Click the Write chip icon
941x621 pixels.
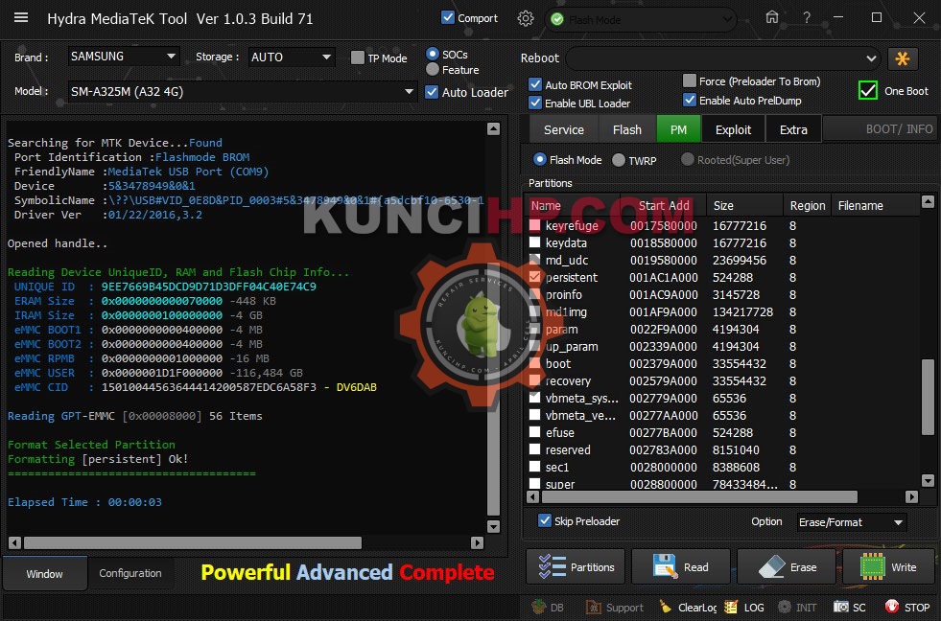pos(872,566)
